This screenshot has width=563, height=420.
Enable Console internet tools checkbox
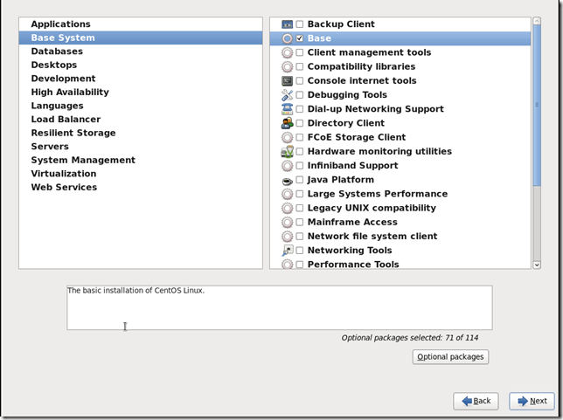[300, 80]
